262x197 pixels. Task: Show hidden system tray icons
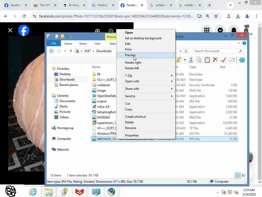click(217, 192)
